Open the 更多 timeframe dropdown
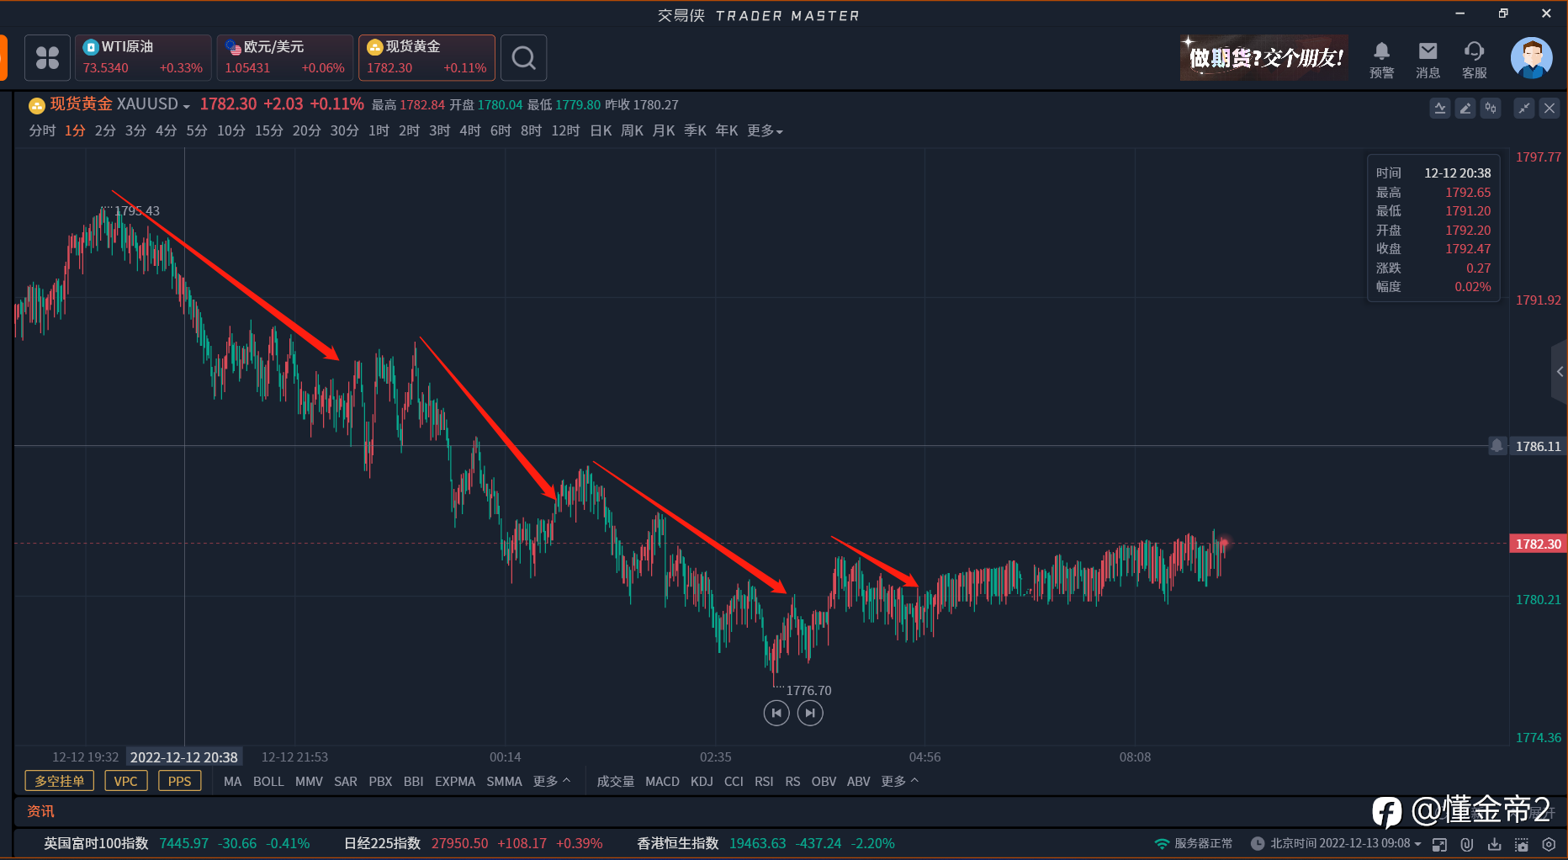Screen dimensions: 1568x860 tap(765, 131)
